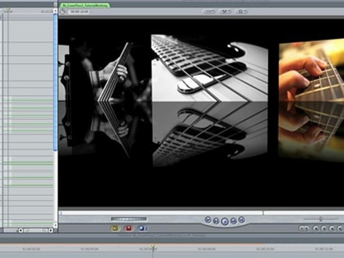Screen dimensions: 344x258
Task: Click the scroll right arrow in left panel
Action: pos(51,230)
